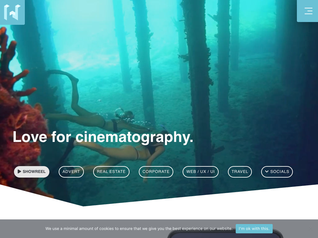Accept cookies with "I'm ok with this."
Image resolution: width=318 pixels, height=238 pixels.
coord(254,229)
